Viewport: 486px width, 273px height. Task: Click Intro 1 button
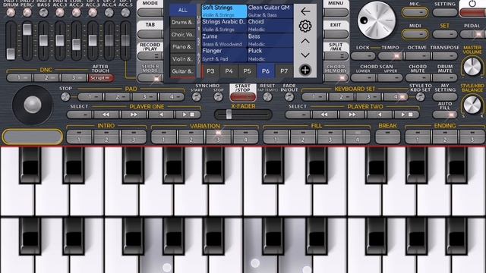(x=79, y=136)
